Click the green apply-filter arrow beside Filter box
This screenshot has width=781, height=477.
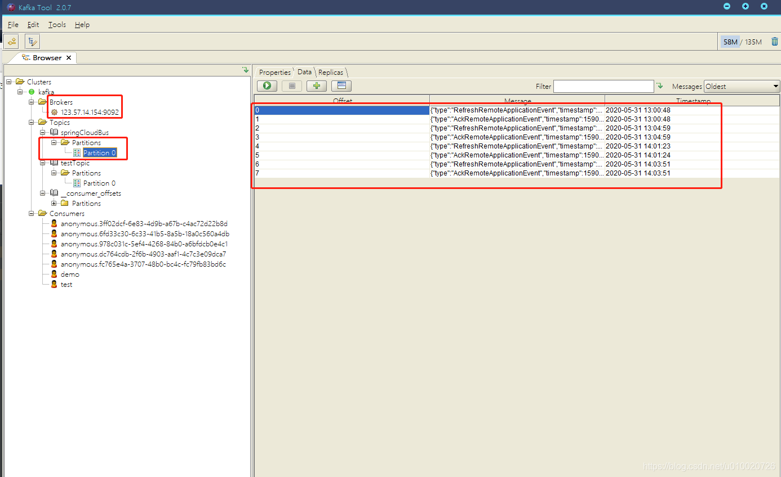click(659, 86)
